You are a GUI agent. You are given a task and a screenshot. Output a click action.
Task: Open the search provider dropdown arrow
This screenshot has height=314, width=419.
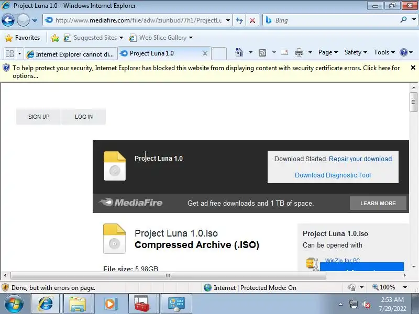(x=414, y=19)
